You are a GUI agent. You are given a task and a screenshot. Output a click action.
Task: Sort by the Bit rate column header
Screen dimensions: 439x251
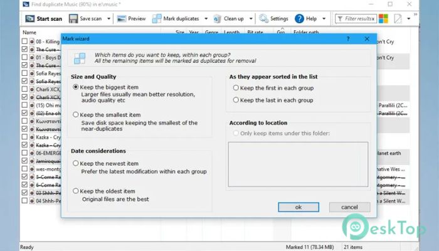[255, 32]
